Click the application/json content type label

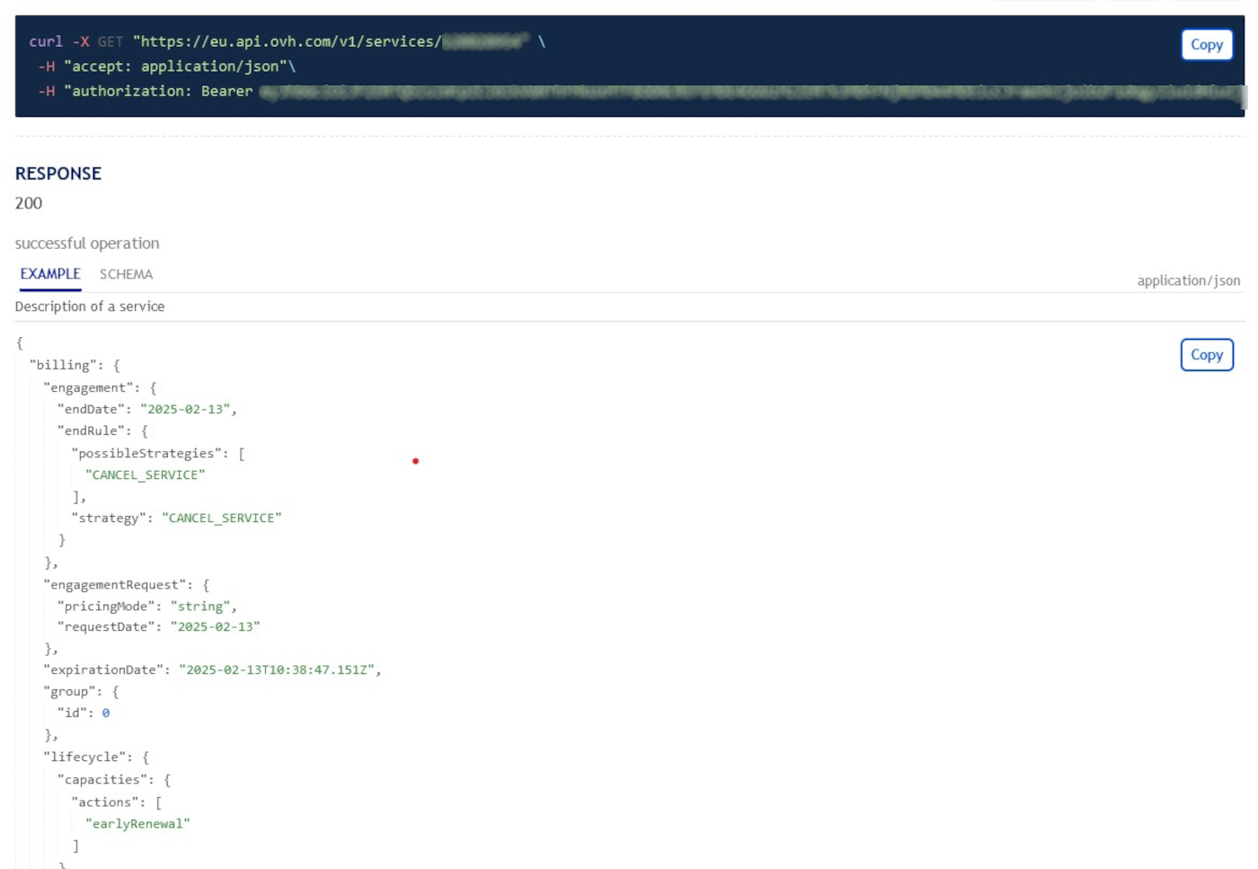[1188, 281]
